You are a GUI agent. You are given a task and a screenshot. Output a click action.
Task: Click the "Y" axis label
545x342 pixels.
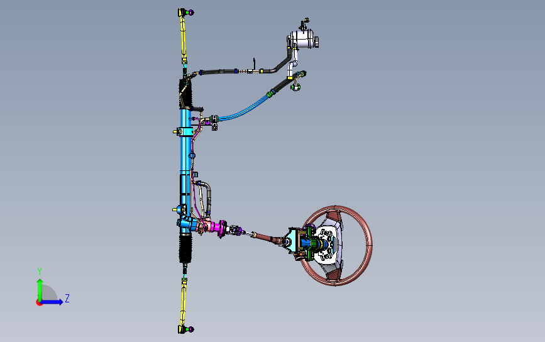40,272
